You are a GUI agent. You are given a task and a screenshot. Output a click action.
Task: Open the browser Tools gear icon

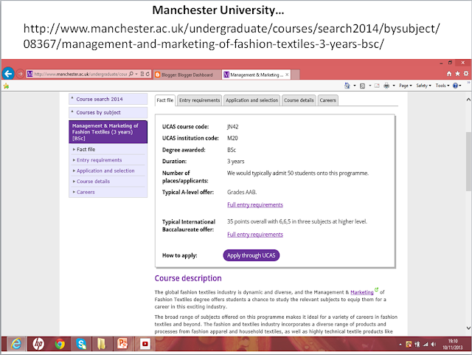[x=466, y=74]
